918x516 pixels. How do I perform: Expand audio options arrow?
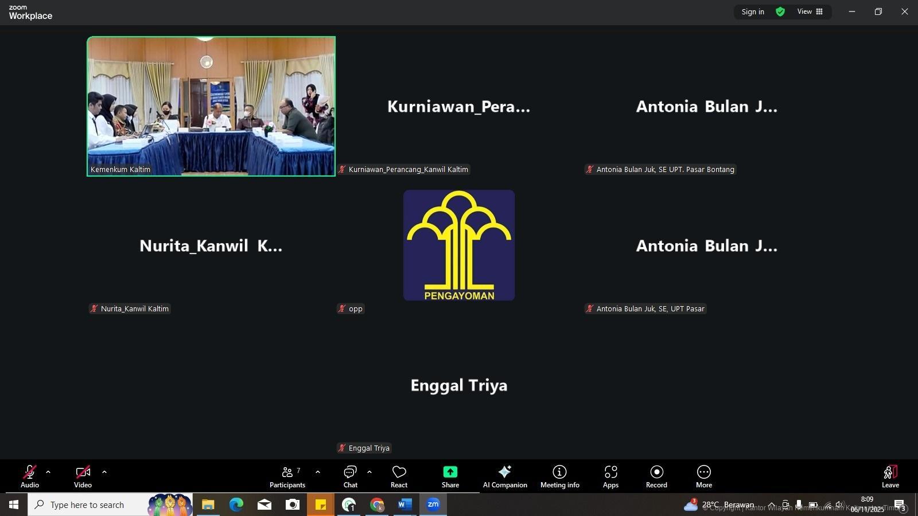click(48, 472)
